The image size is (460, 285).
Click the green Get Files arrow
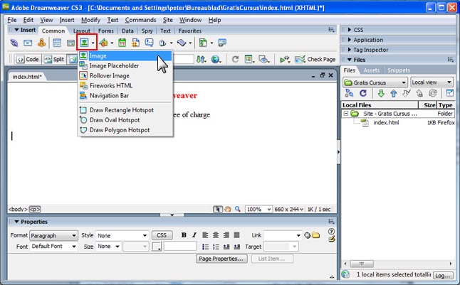[x=381, y=93]
